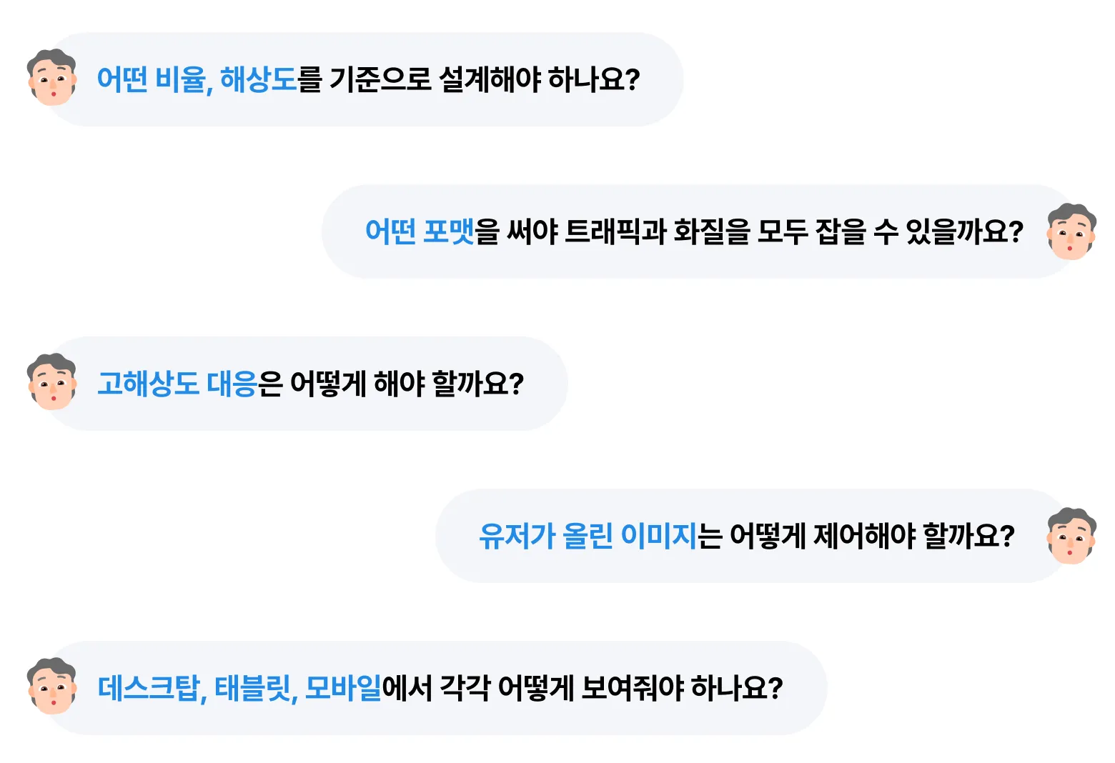
Task: Select the bubble text '트래픽과 화질을 모두 잡을 수 있을까요?'
Action: coord(793,231)
